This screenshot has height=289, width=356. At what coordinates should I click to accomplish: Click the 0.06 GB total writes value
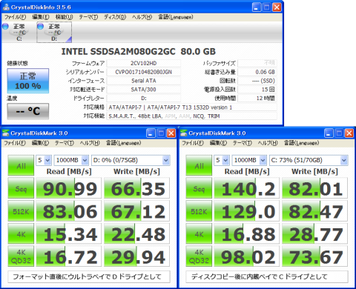257,72
